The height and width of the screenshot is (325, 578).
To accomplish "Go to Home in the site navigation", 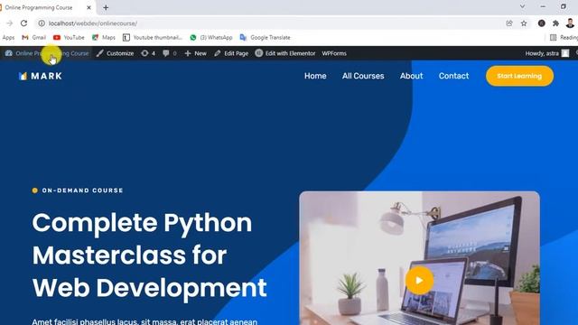I will point(315,76).
